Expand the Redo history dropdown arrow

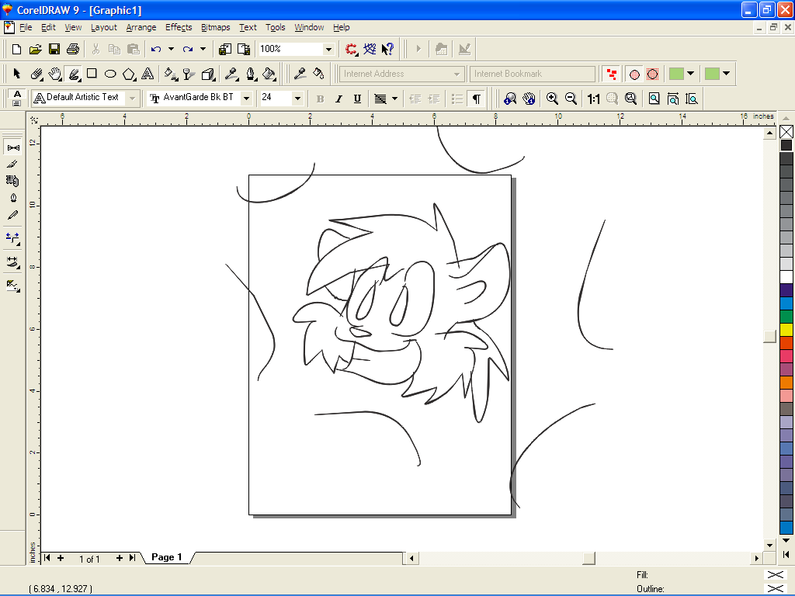203,49
